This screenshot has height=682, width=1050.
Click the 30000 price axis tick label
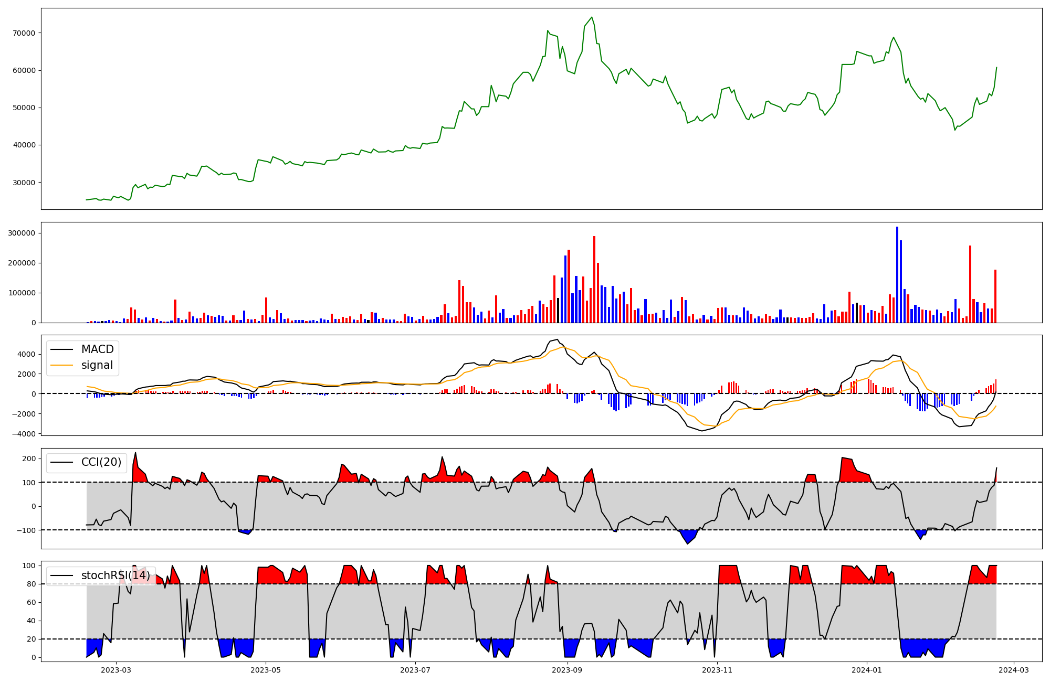pos(24,183)
